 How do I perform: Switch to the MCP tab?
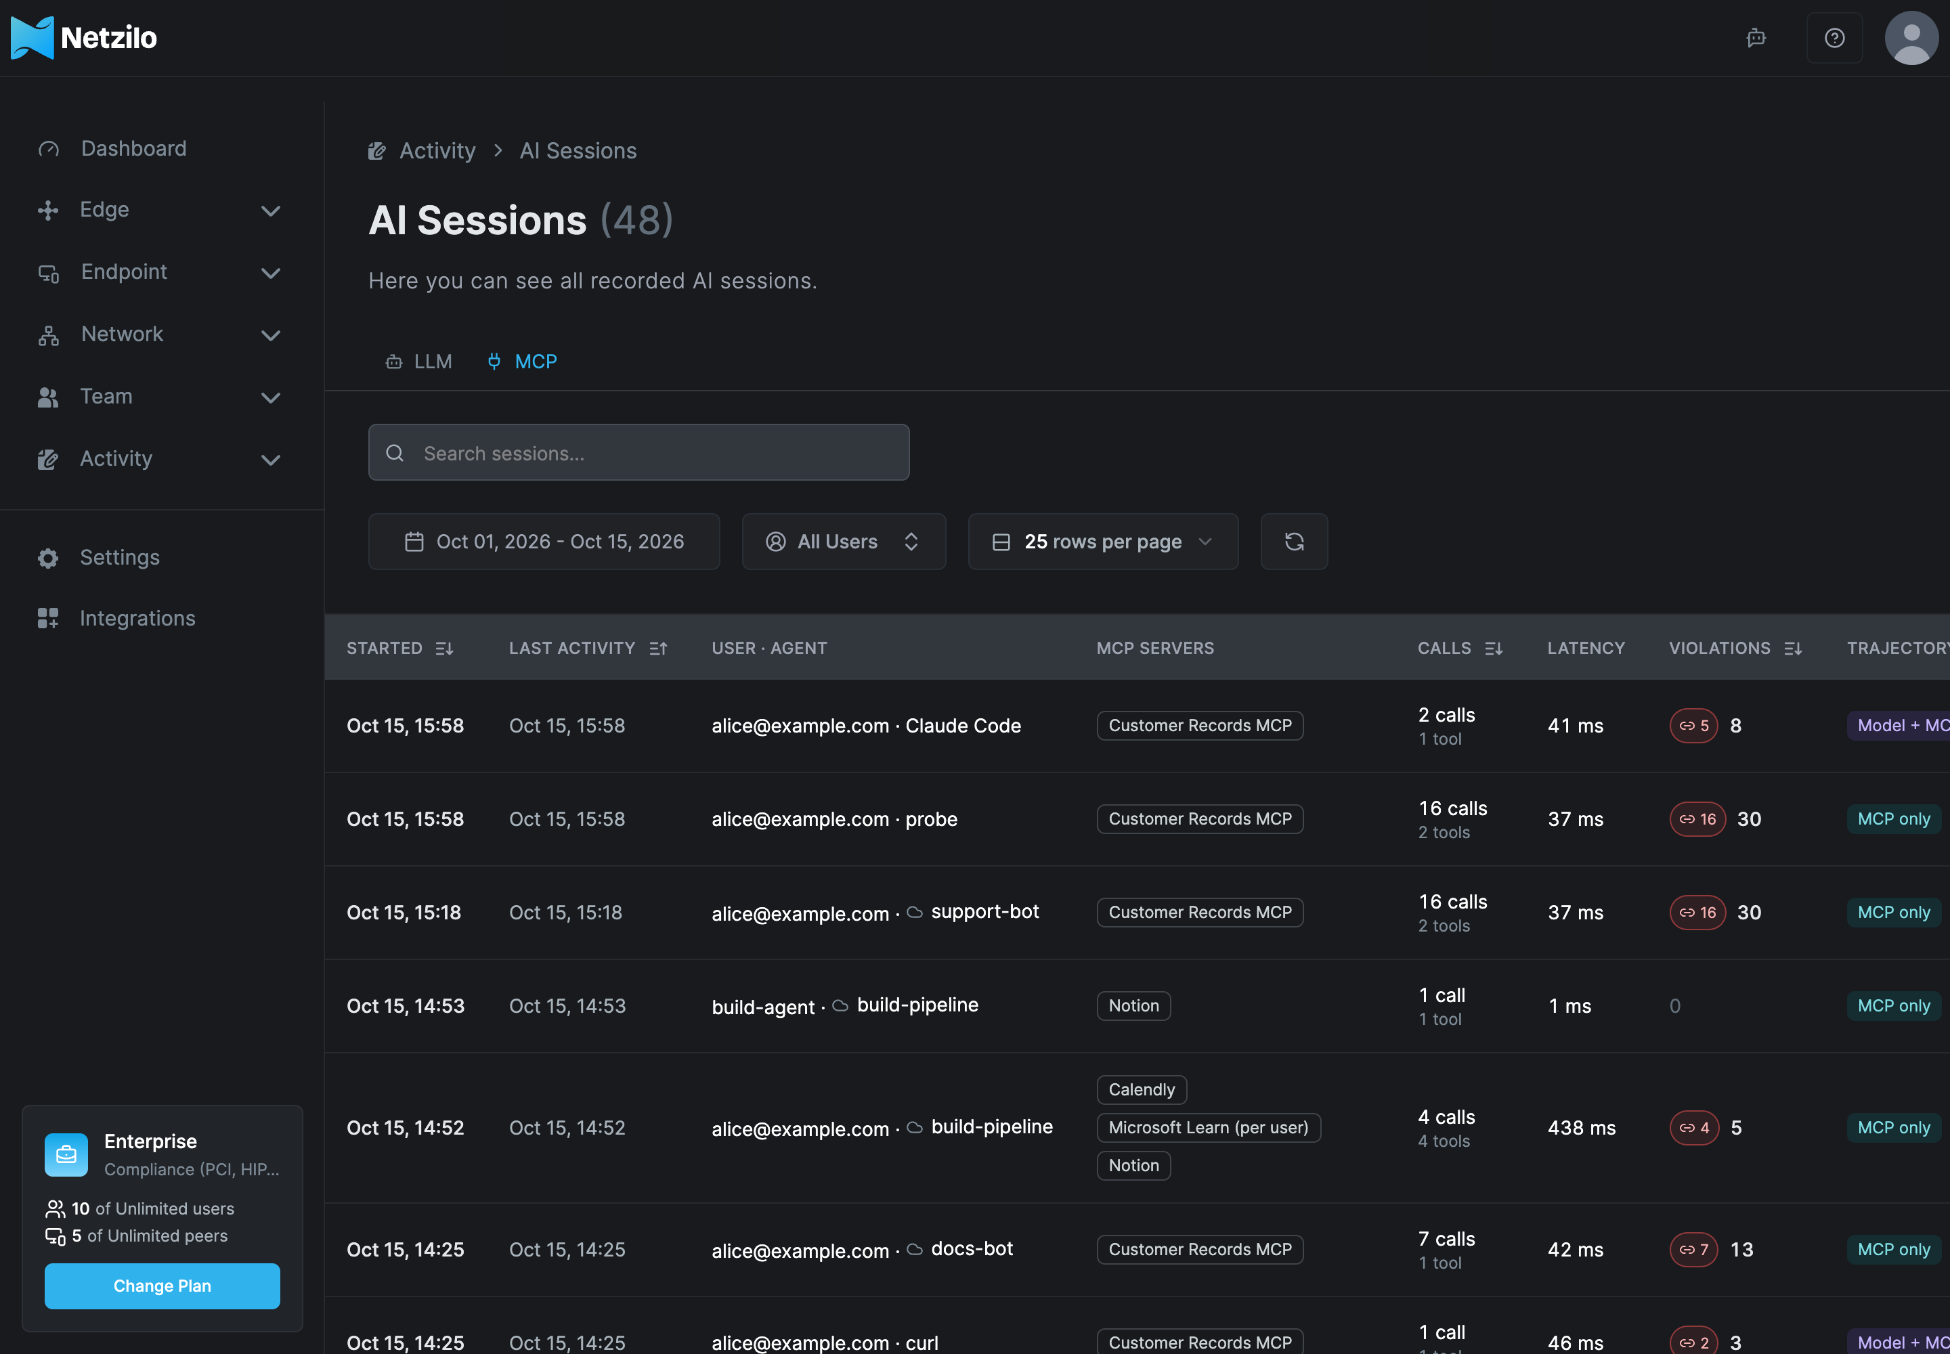point(522,362)
